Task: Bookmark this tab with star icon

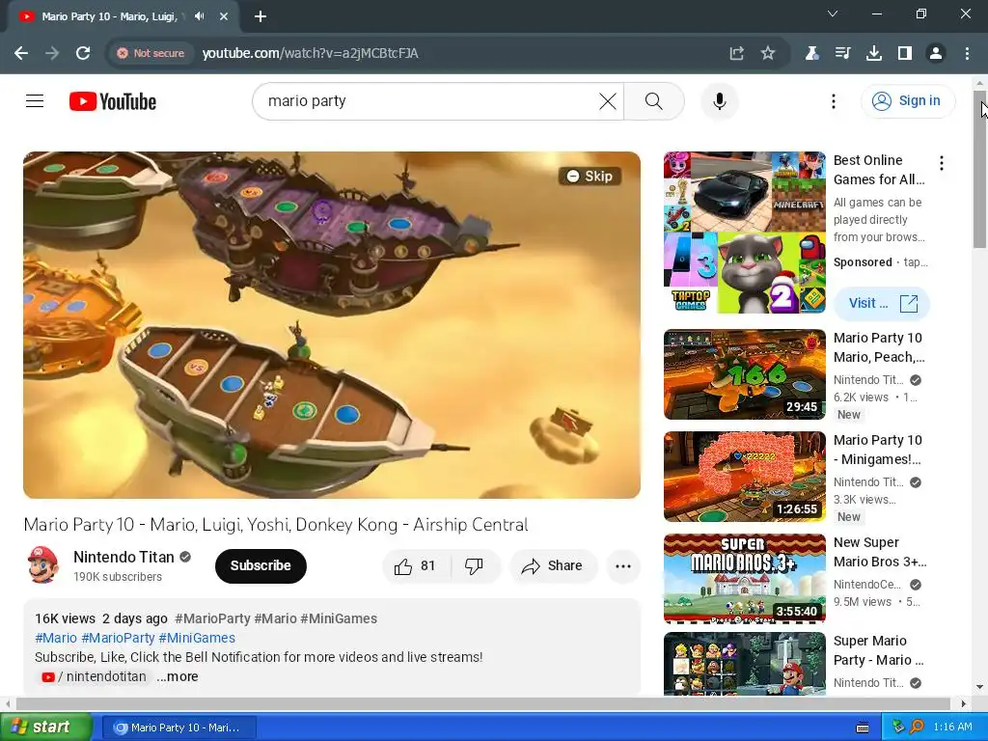Action: (767, 54)
